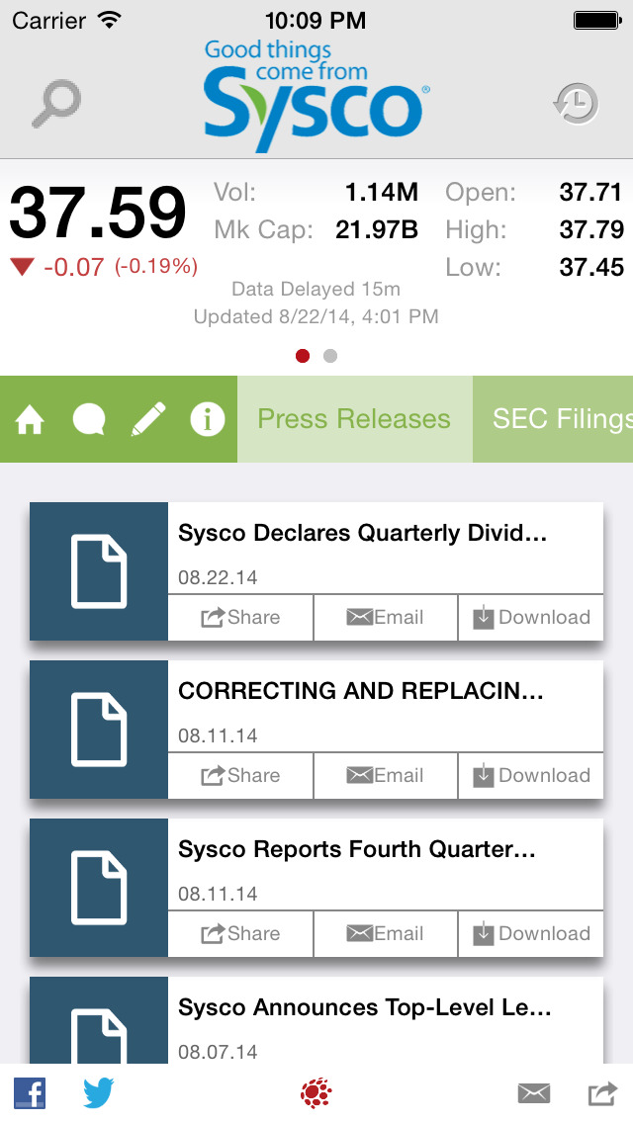The image size is (633, 1123).
Task: Tap the Wi-Fi signal icon
Action: point(110,20)
